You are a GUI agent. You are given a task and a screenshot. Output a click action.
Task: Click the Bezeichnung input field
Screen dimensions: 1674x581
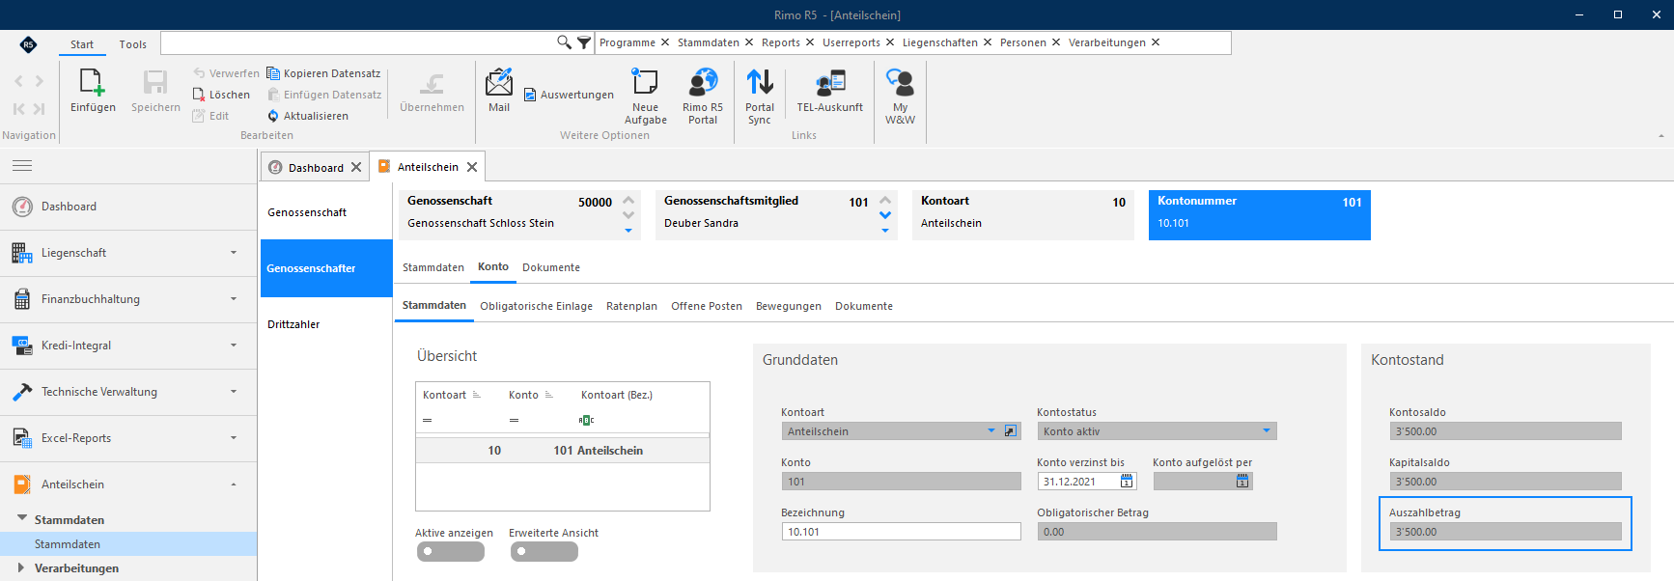tap(901, 532)
